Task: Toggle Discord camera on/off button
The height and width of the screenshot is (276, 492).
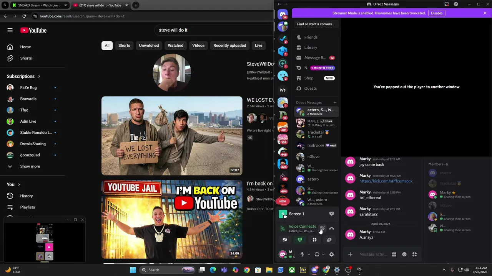Action: pyautogui.click(x=285, y=240)
